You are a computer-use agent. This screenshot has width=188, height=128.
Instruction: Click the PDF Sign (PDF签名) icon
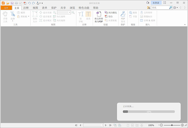[x=123, y=16]
